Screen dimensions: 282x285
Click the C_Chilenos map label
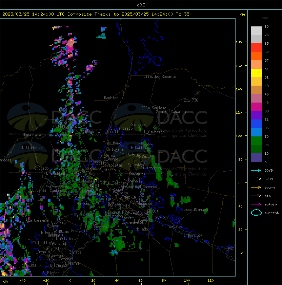click(32, 148)
